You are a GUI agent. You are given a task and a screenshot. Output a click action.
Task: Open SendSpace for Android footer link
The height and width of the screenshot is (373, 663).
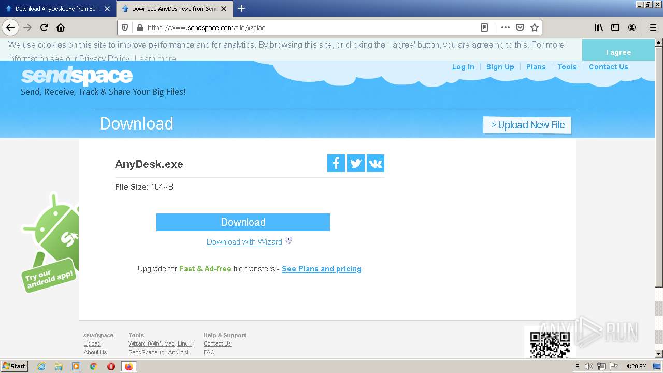click(158, 352)
